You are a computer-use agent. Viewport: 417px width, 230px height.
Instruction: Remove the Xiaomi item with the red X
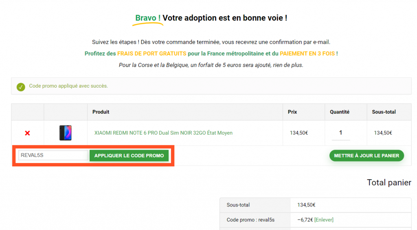click(27, 133)
